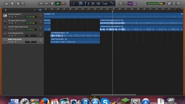The width and height of the screenshot is (185, 104).
Task: Click the Hot Stuff Beat 01 pan knob
Action: point(40,16)
